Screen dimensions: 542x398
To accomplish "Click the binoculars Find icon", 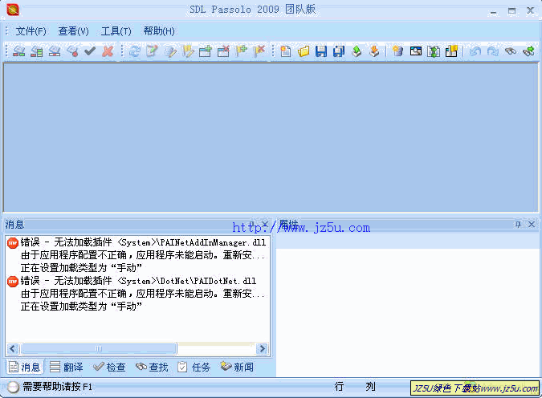I will pos(511,51).
